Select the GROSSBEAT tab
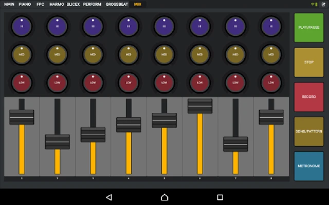 117,4
